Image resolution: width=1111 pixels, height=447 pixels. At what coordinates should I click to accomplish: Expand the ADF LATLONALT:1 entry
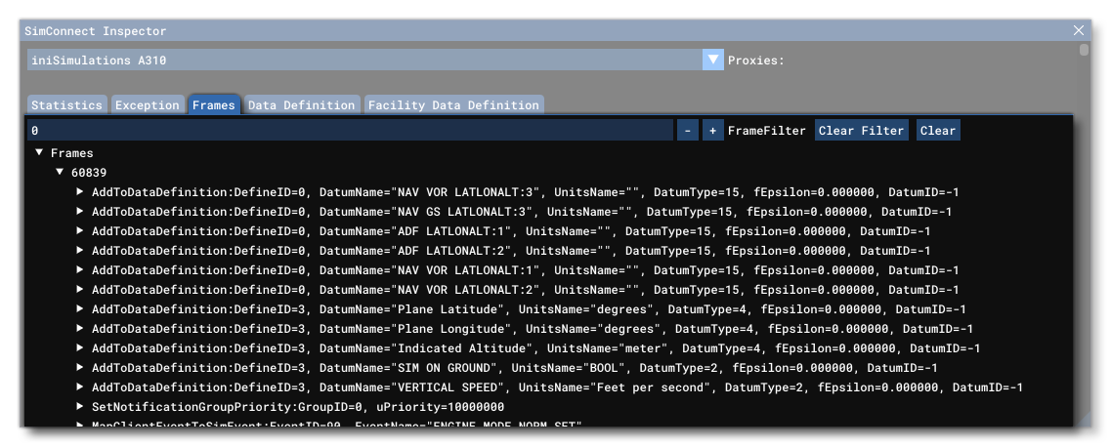point(80,231)
